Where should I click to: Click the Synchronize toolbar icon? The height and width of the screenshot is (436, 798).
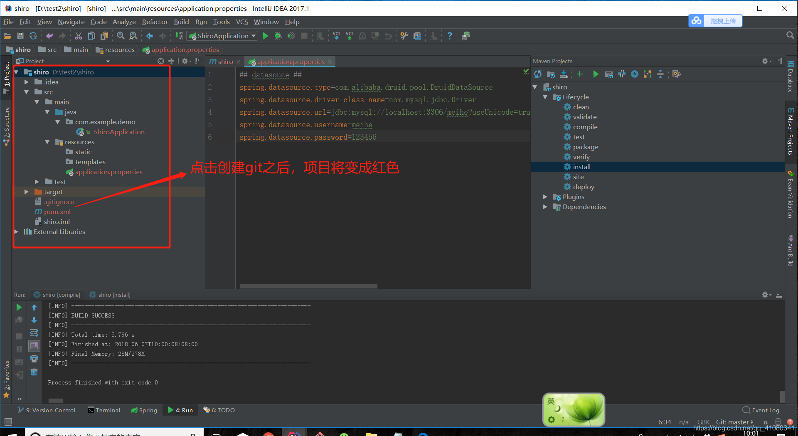click(x=33, y=36)
